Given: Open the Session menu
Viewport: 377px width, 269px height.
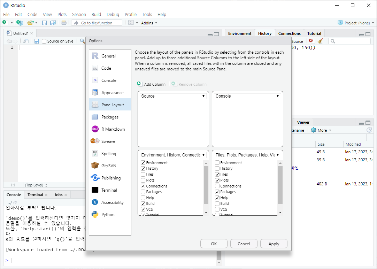Looking at the screenshot, I should click(x=79, y=14).
